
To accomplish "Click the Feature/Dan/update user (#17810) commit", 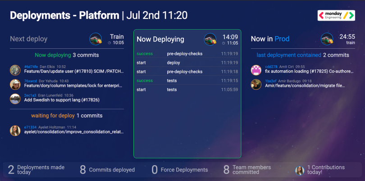I will pyautogui.click(x=74, y=72).
